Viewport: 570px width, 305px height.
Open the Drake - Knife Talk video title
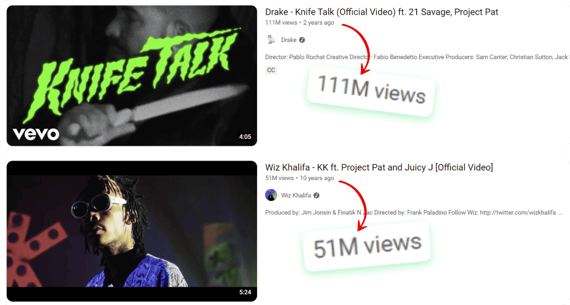[381, 12]
